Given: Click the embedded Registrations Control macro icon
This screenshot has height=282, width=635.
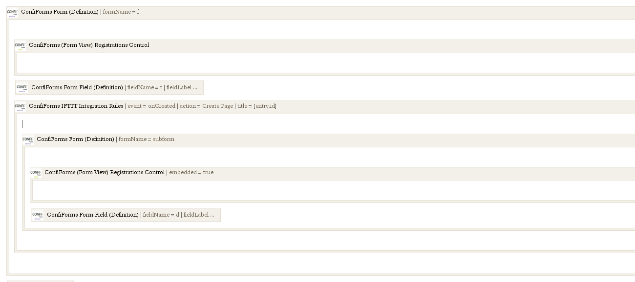Looking at the screenshot, I should [36, 173].
